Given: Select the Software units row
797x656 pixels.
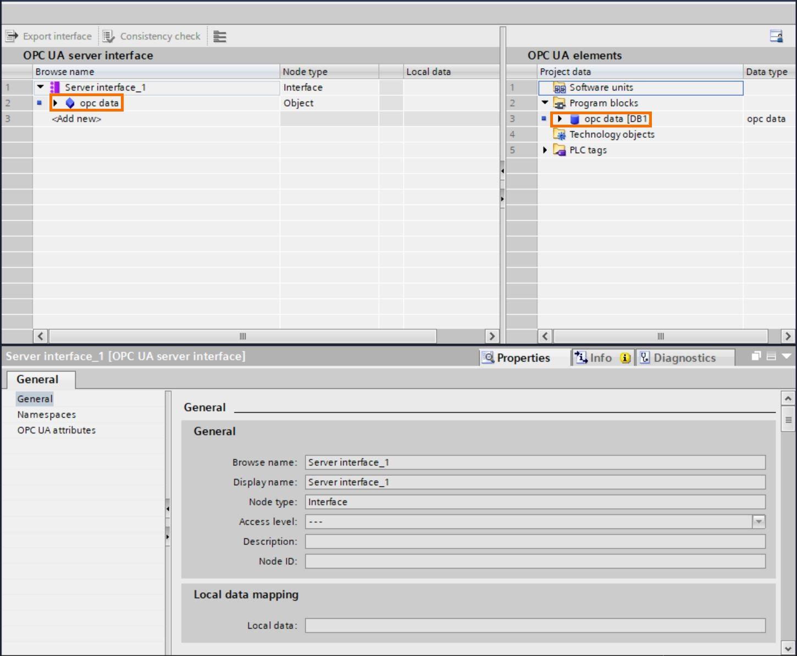Looking at the screenshot, I should click(x=640, y=88).
